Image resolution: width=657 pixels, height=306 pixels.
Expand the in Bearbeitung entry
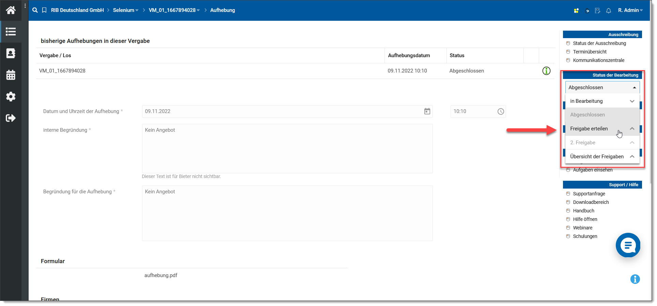point(602,101)
